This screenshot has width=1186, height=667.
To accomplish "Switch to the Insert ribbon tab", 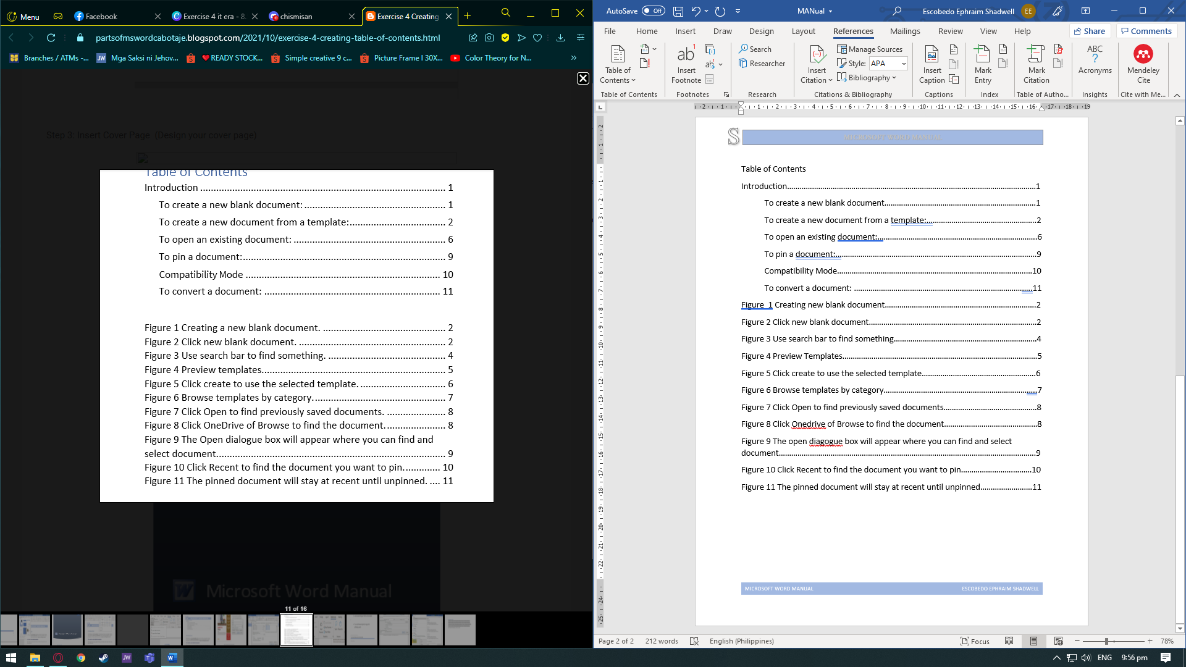I will pyautogui.click(x=685, y=31).
